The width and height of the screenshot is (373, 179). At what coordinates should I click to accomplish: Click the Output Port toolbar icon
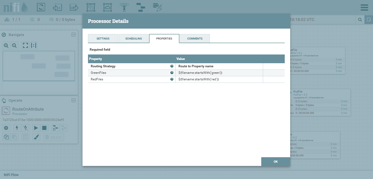[x=74, y=7]
